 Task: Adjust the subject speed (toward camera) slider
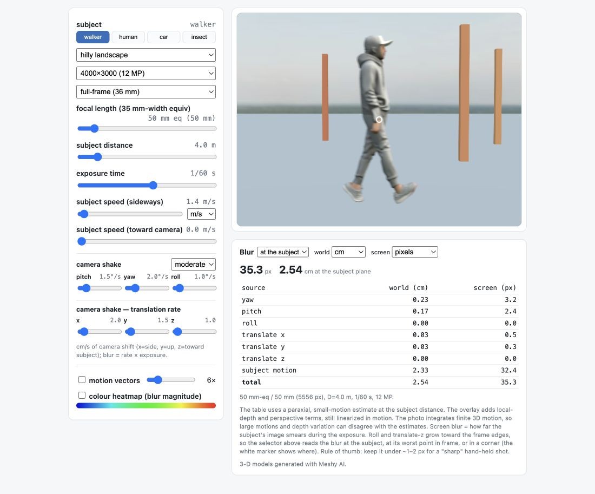click(147, 241)
